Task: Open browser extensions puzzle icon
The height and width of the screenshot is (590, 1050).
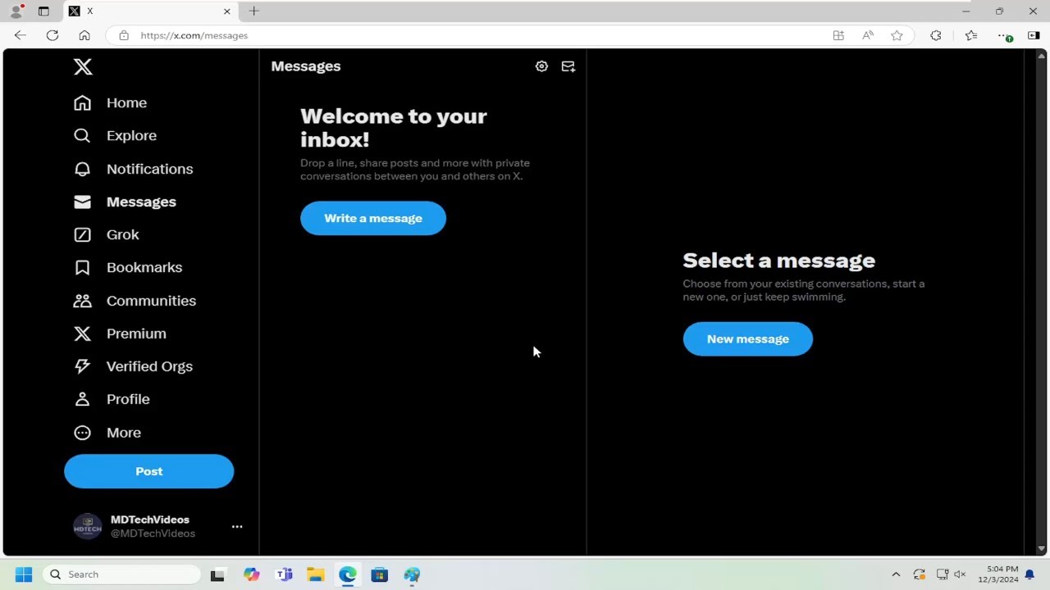Action: 936,35
